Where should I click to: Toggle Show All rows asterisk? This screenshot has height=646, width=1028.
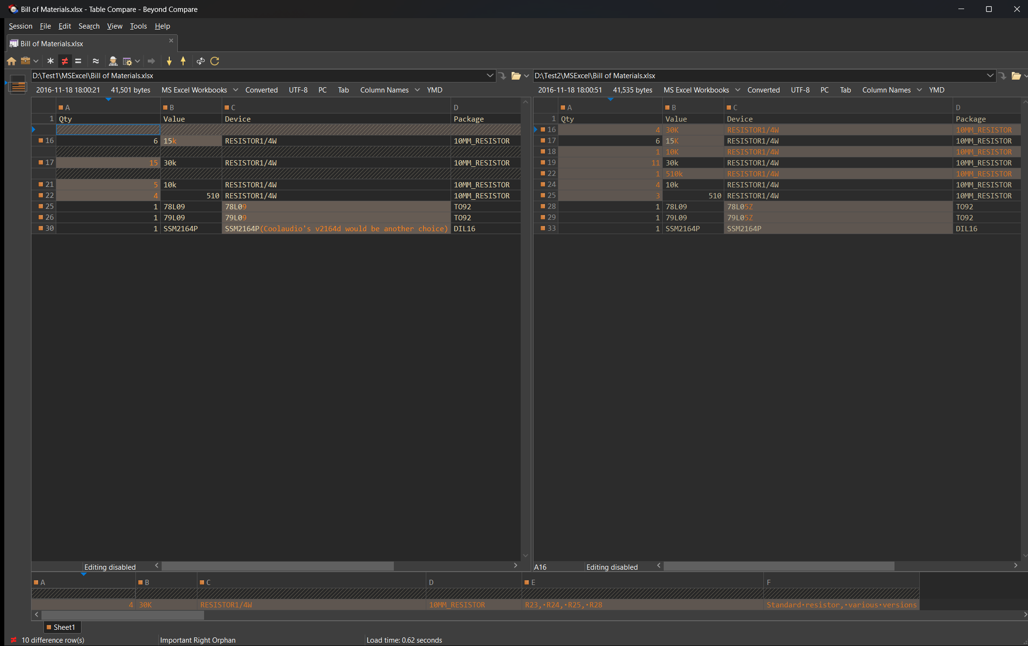click(51, 61)
